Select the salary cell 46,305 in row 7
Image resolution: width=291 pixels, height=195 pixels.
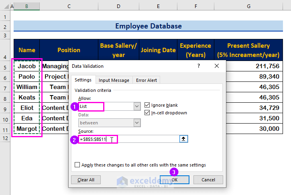(254, 87)
